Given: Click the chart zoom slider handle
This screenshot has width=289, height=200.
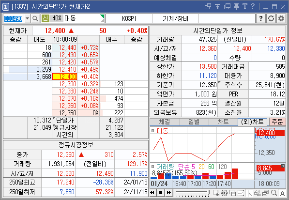Looking at the screenshot, I should pyautogui.click(x=209, y=192).
